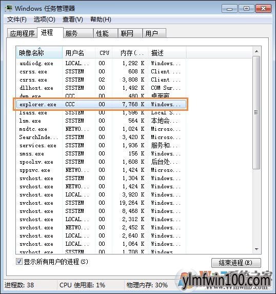Select svchost.exe row using 2,312 K
Viewport: 276px width, 294px height.
pos(101,220)
